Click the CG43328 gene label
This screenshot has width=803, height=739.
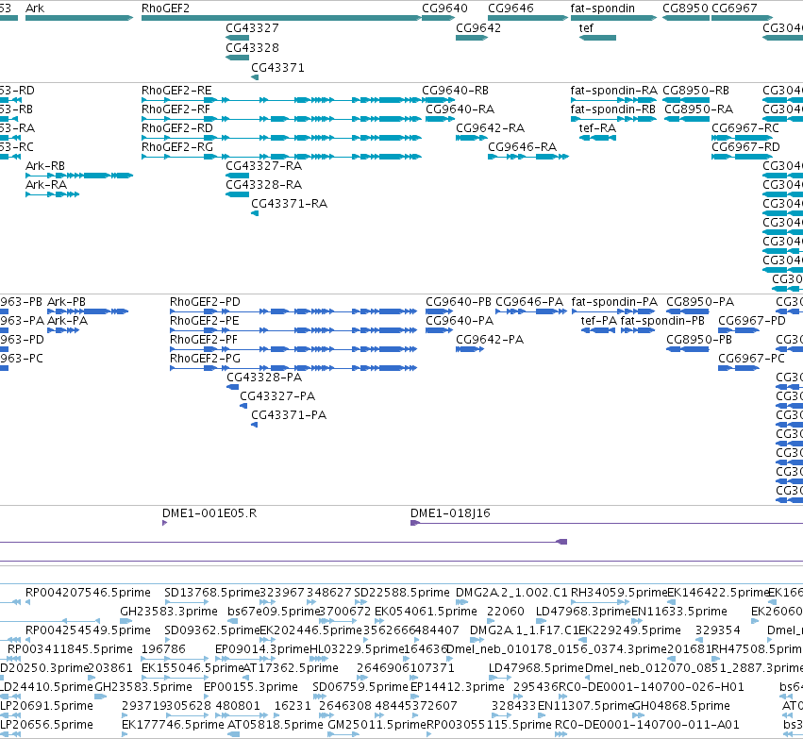pos(253,47)
